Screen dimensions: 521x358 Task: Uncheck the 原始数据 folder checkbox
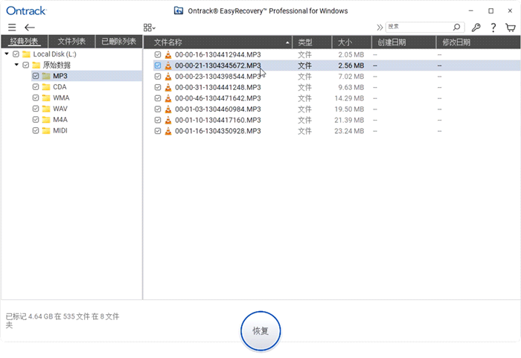[x=25, y=65]
